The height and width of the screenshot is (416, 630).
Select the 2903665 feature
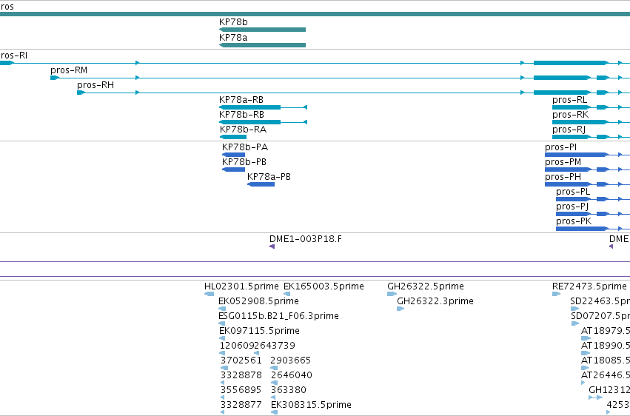pos(274,368)
